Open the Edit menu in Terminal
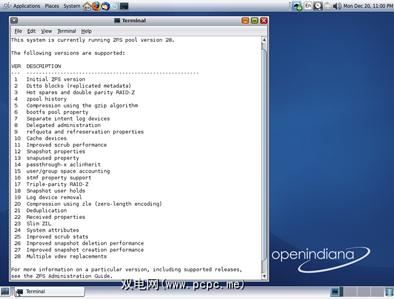This screenshot has width=394, height=299. (x=31, y=31)
